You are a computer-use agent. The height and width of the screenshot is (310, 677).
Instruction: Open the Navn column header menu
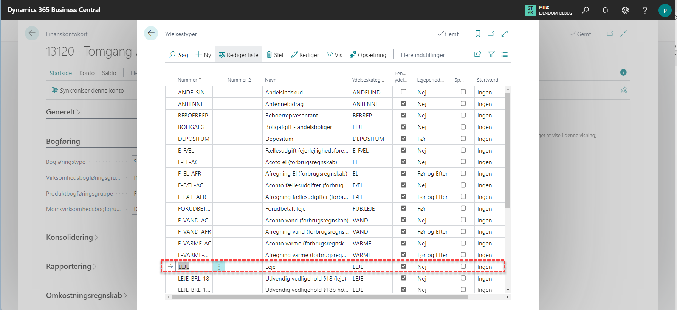(x=271, y=80)
